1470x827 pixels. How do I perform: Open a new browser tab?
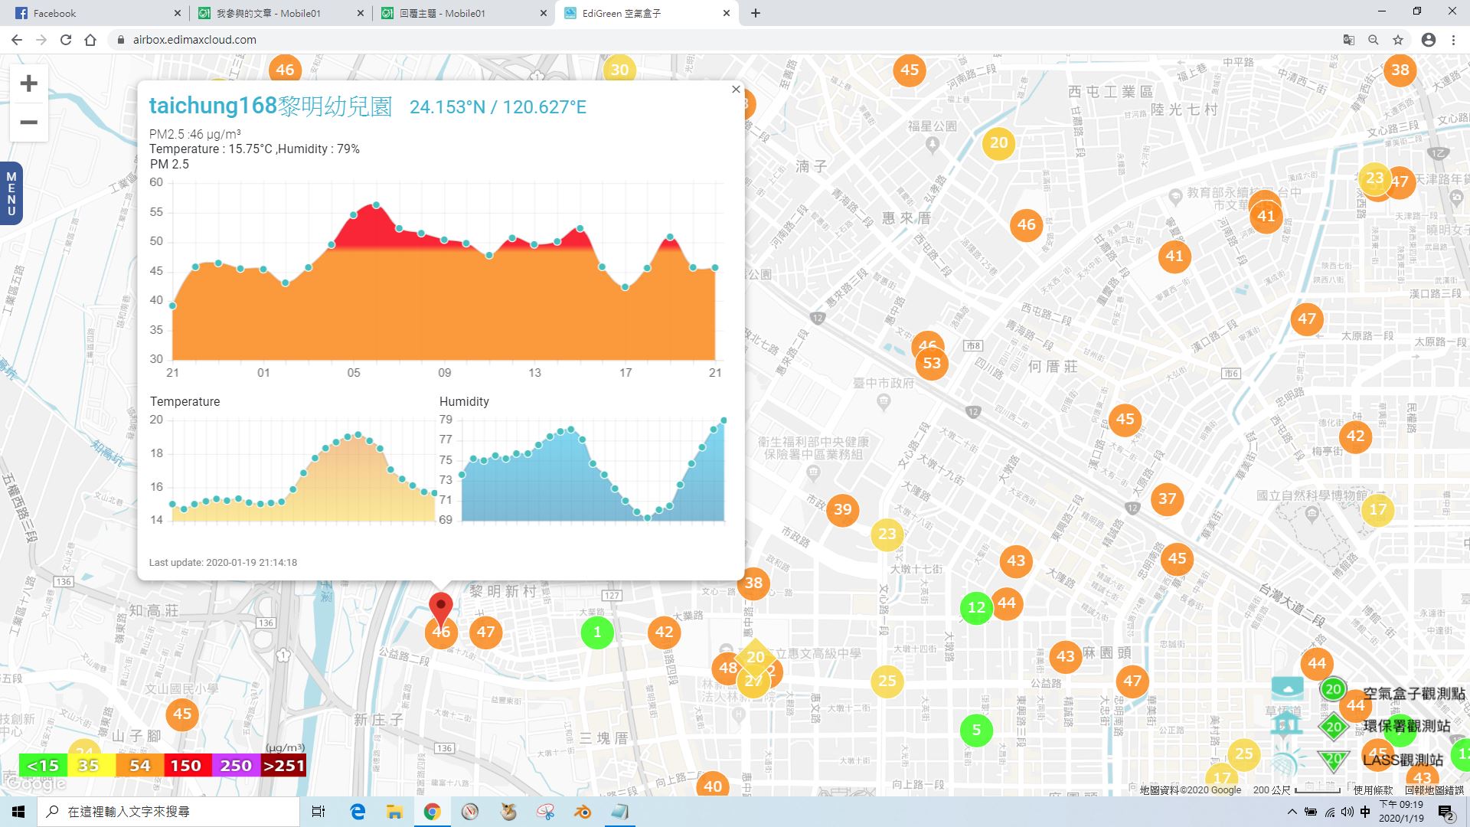tap(756, 13)
